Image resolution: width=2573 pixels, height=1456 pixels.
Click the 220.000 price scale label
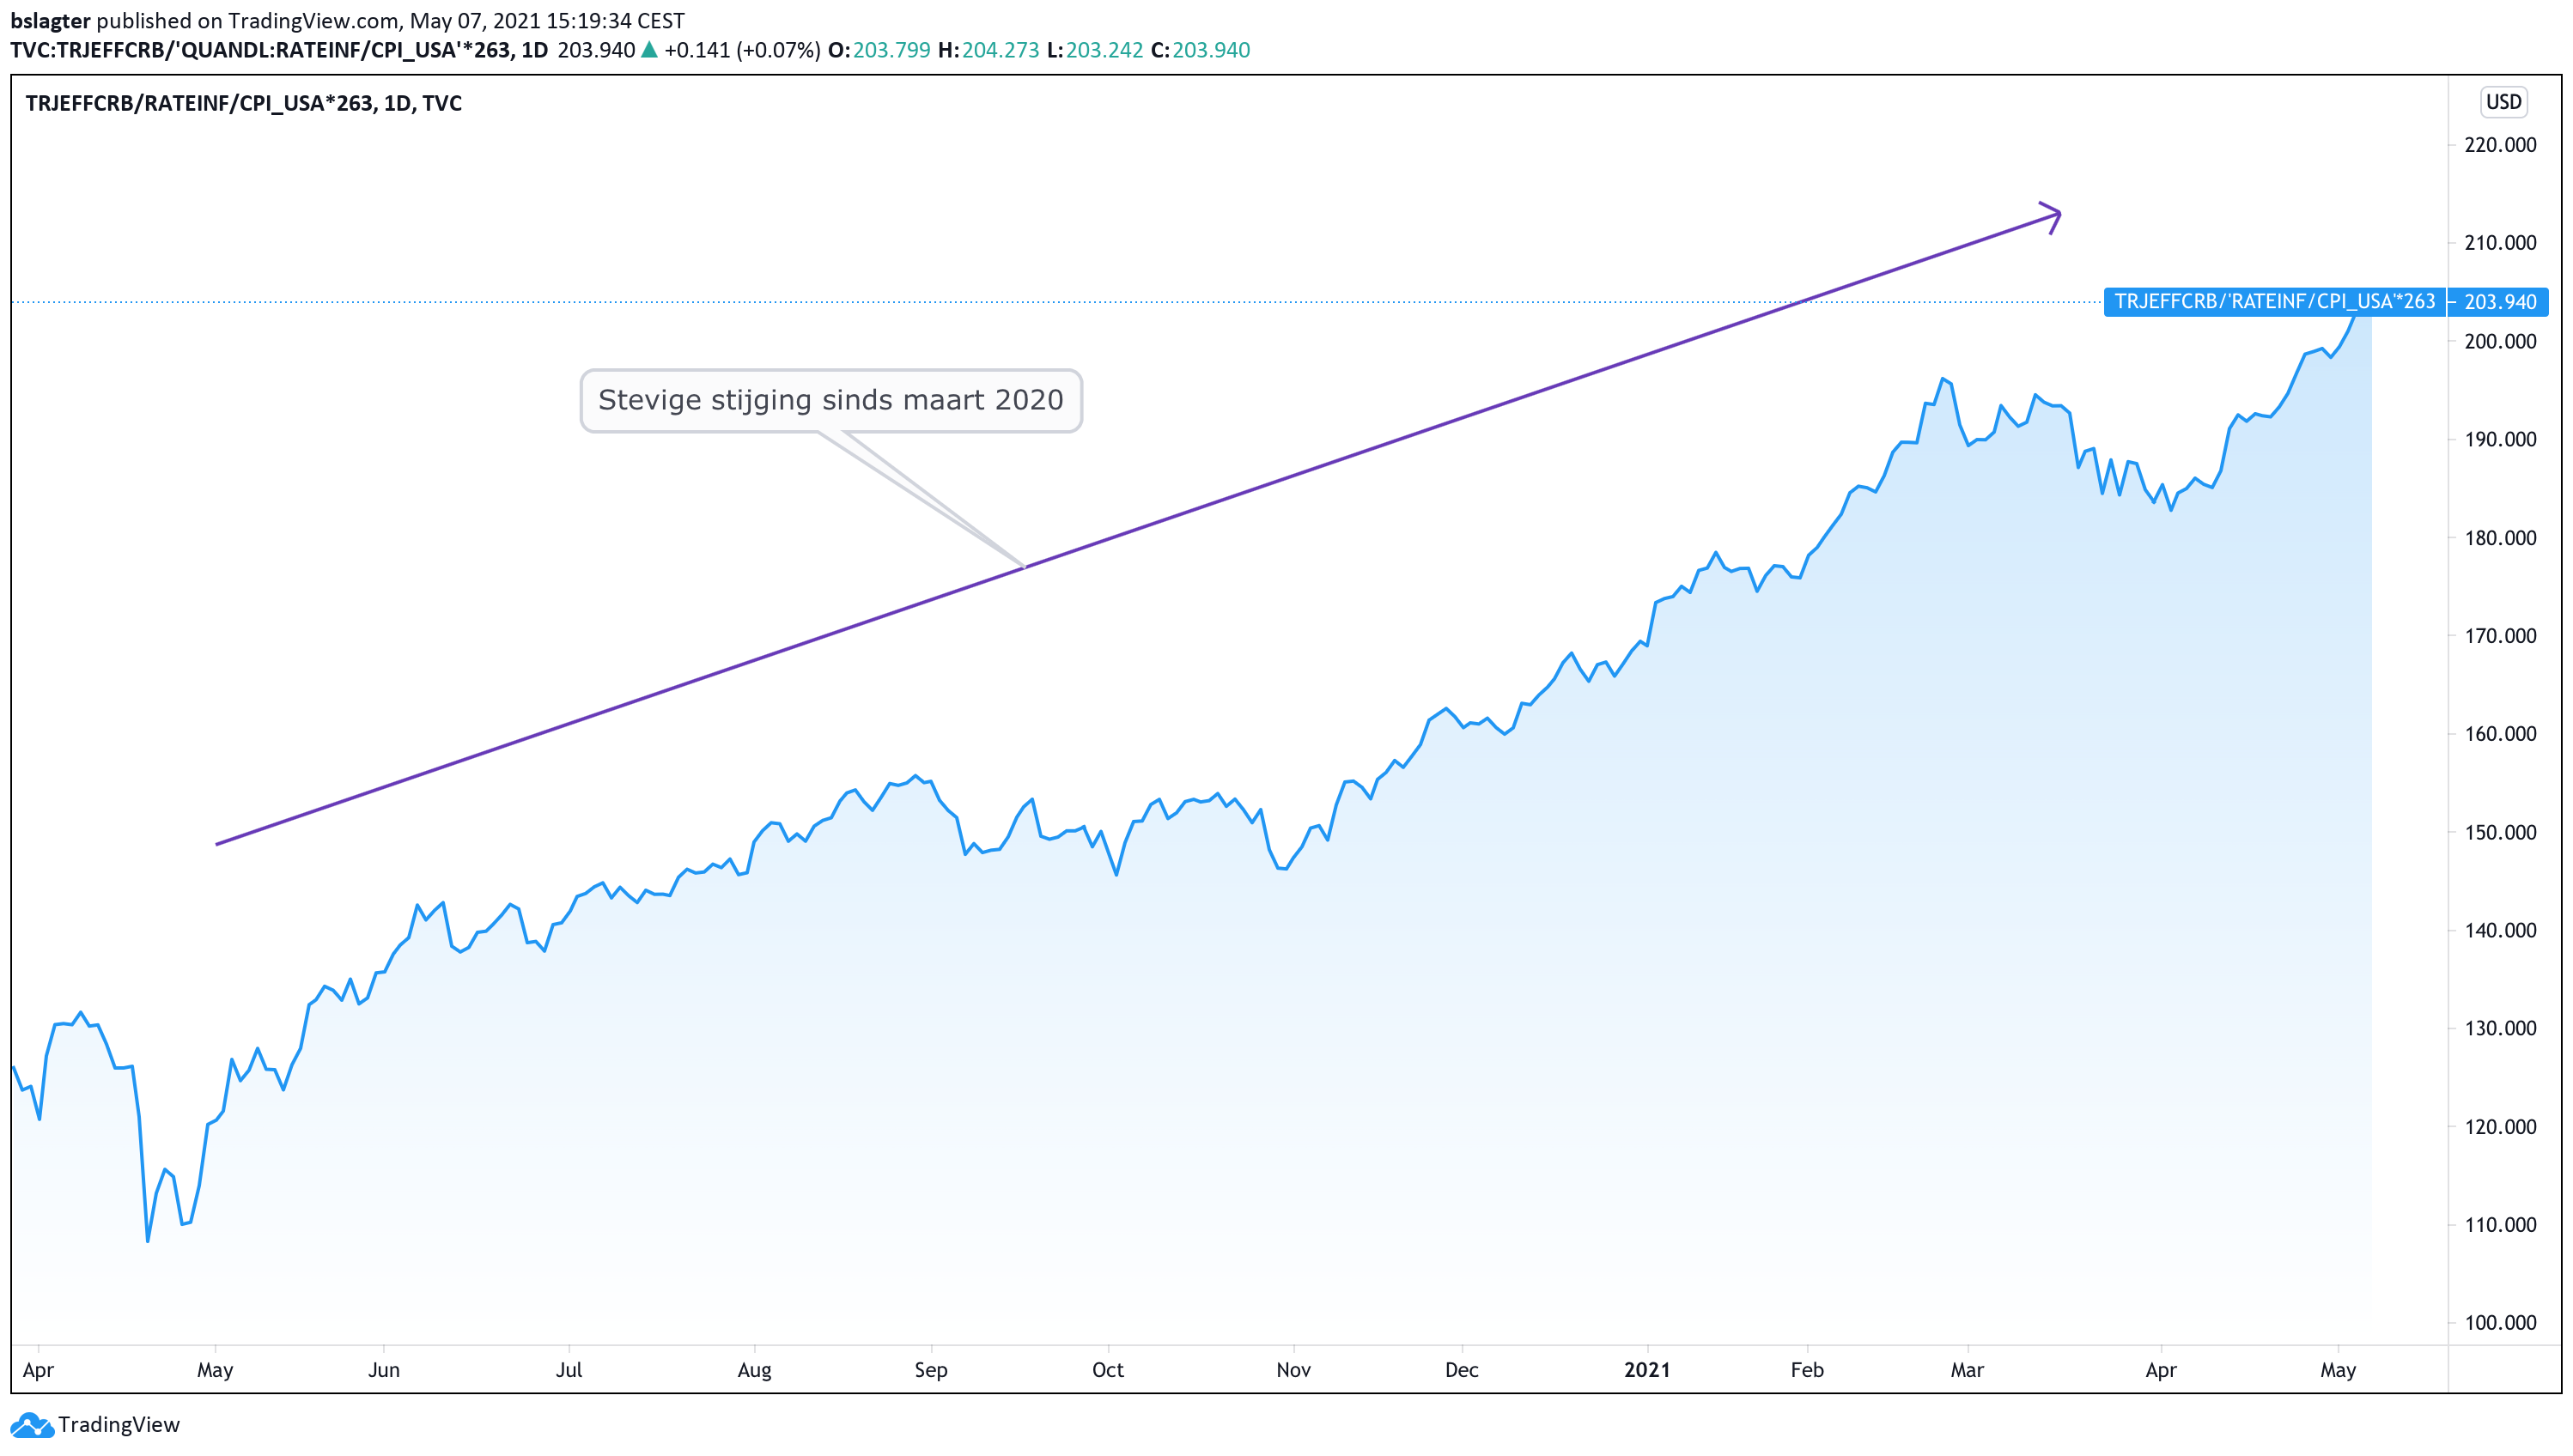coord(2499,145)
